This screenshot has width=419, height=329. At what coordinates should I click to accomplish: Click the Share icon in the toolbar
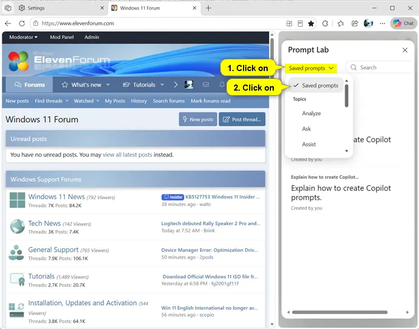355,23
